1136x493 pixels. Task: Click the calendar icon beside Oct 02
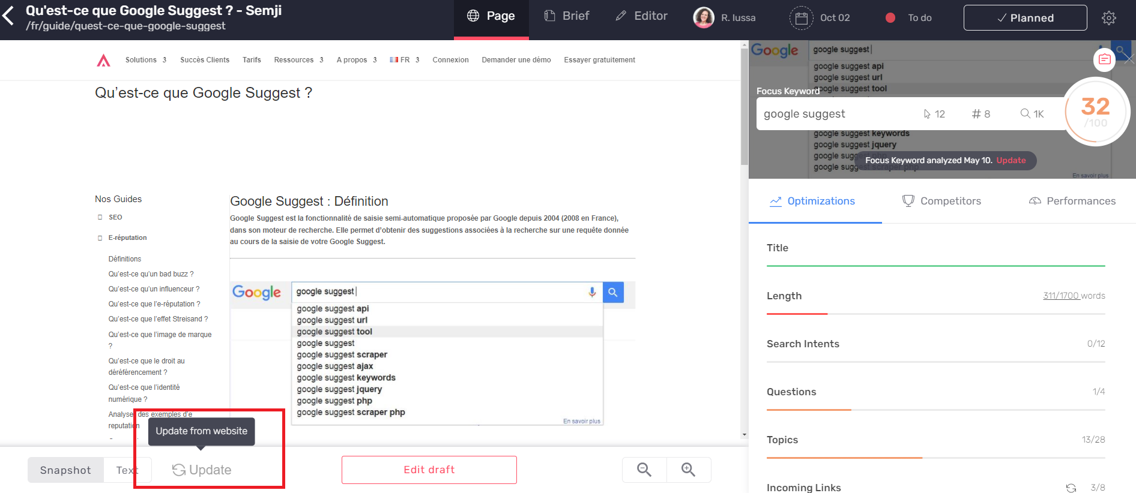coord(801,18)
